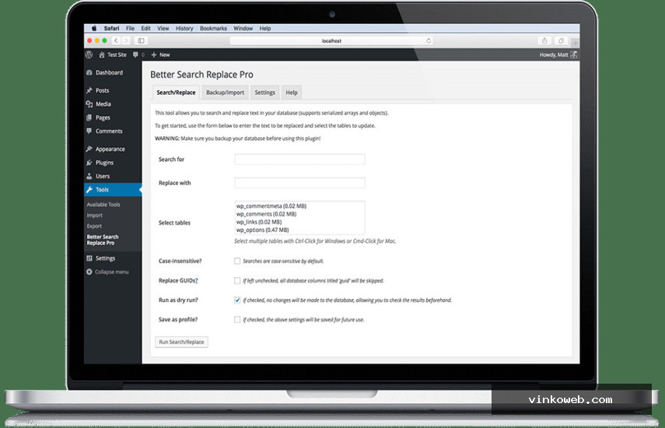Visit Test Site from admin bar
Viewport: 665px width, 428px height.
click(x=113, y=54)
